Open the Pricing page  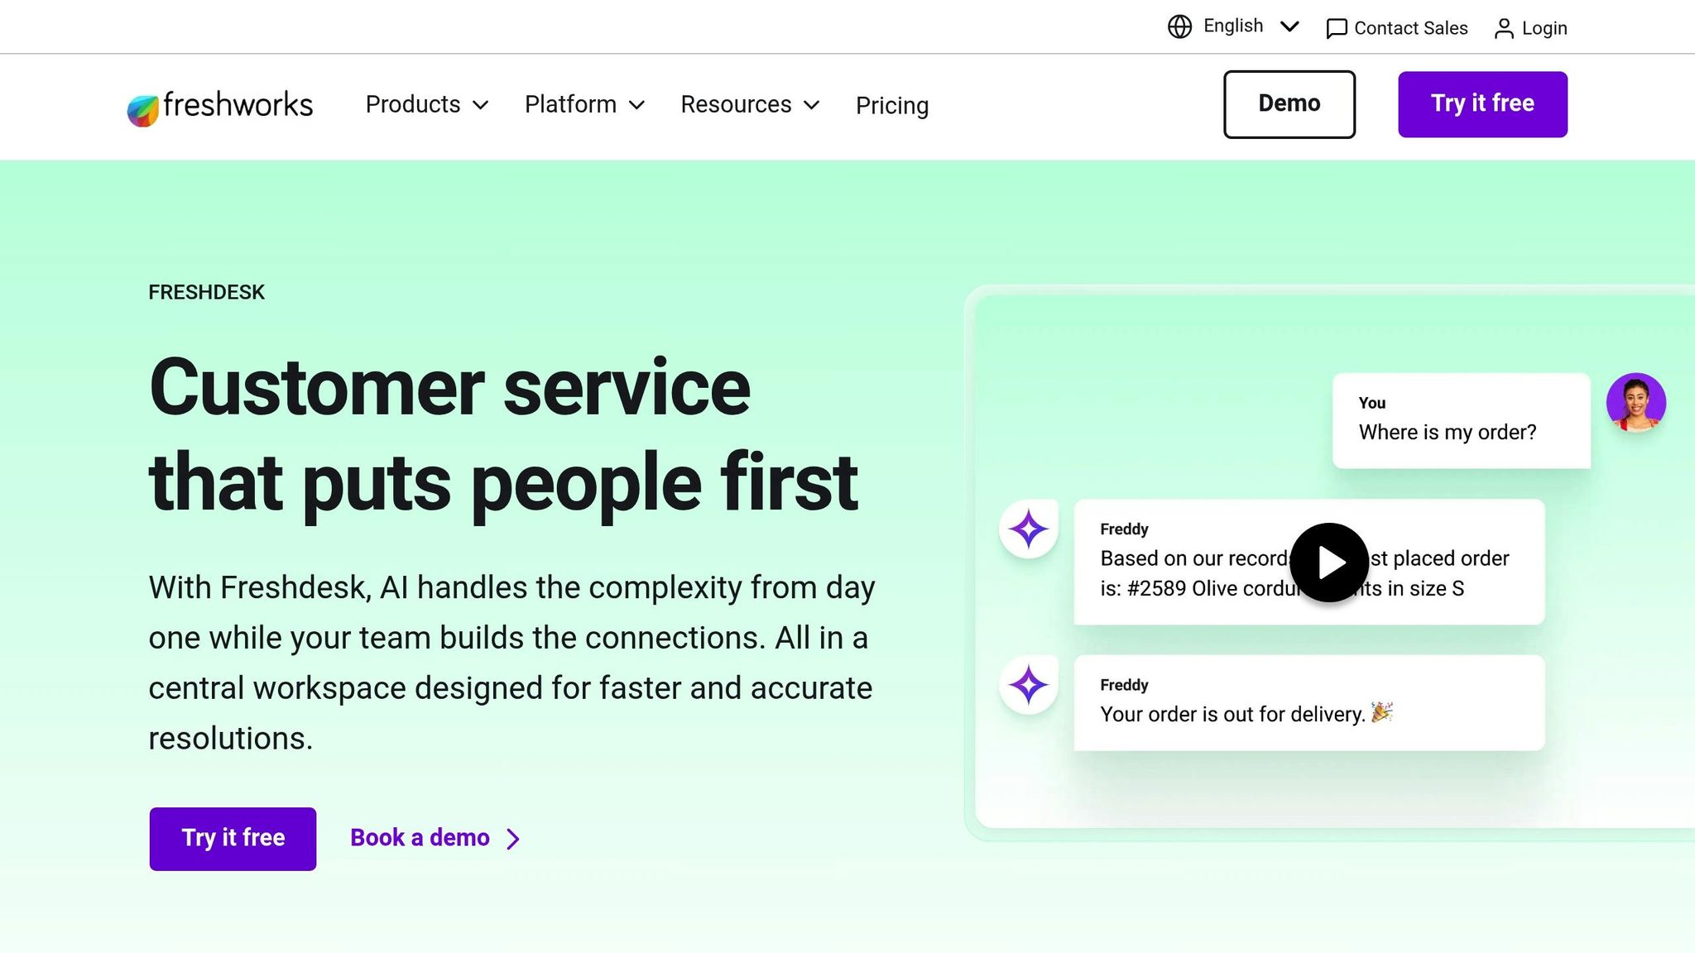pyautogui.click(x=892, y=106)
